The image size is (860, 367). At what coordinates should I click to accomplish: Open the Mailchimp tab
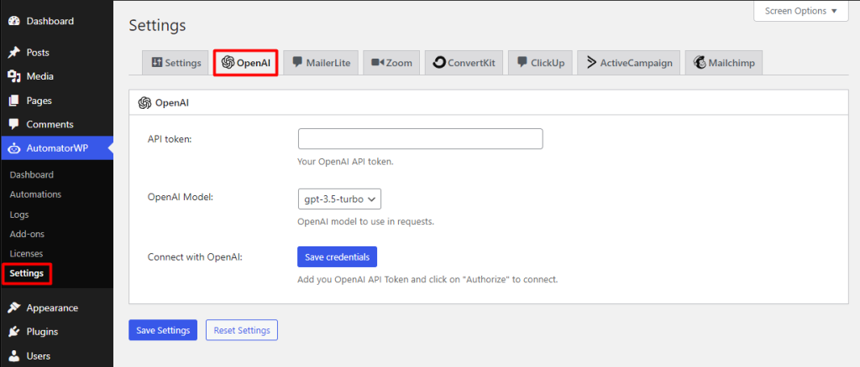point(724,63)
